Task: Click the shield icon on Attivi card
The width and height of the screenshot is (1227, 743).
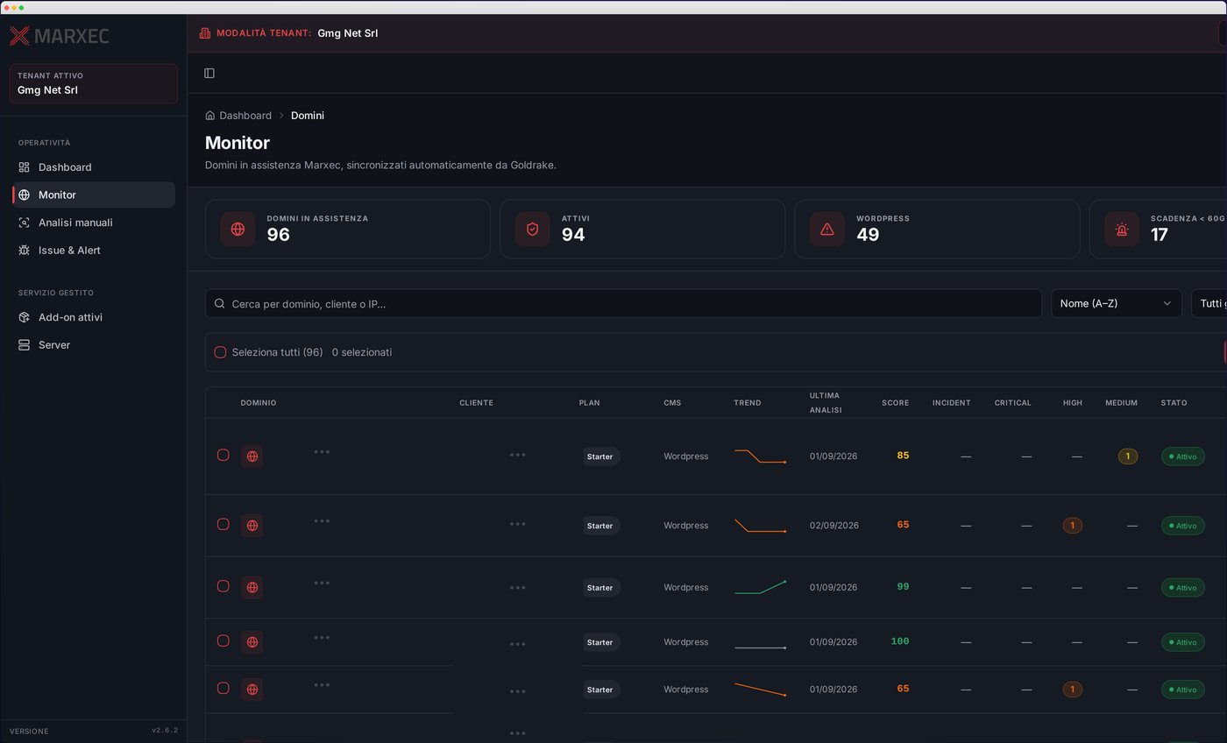Action: [x=532, y=230]
